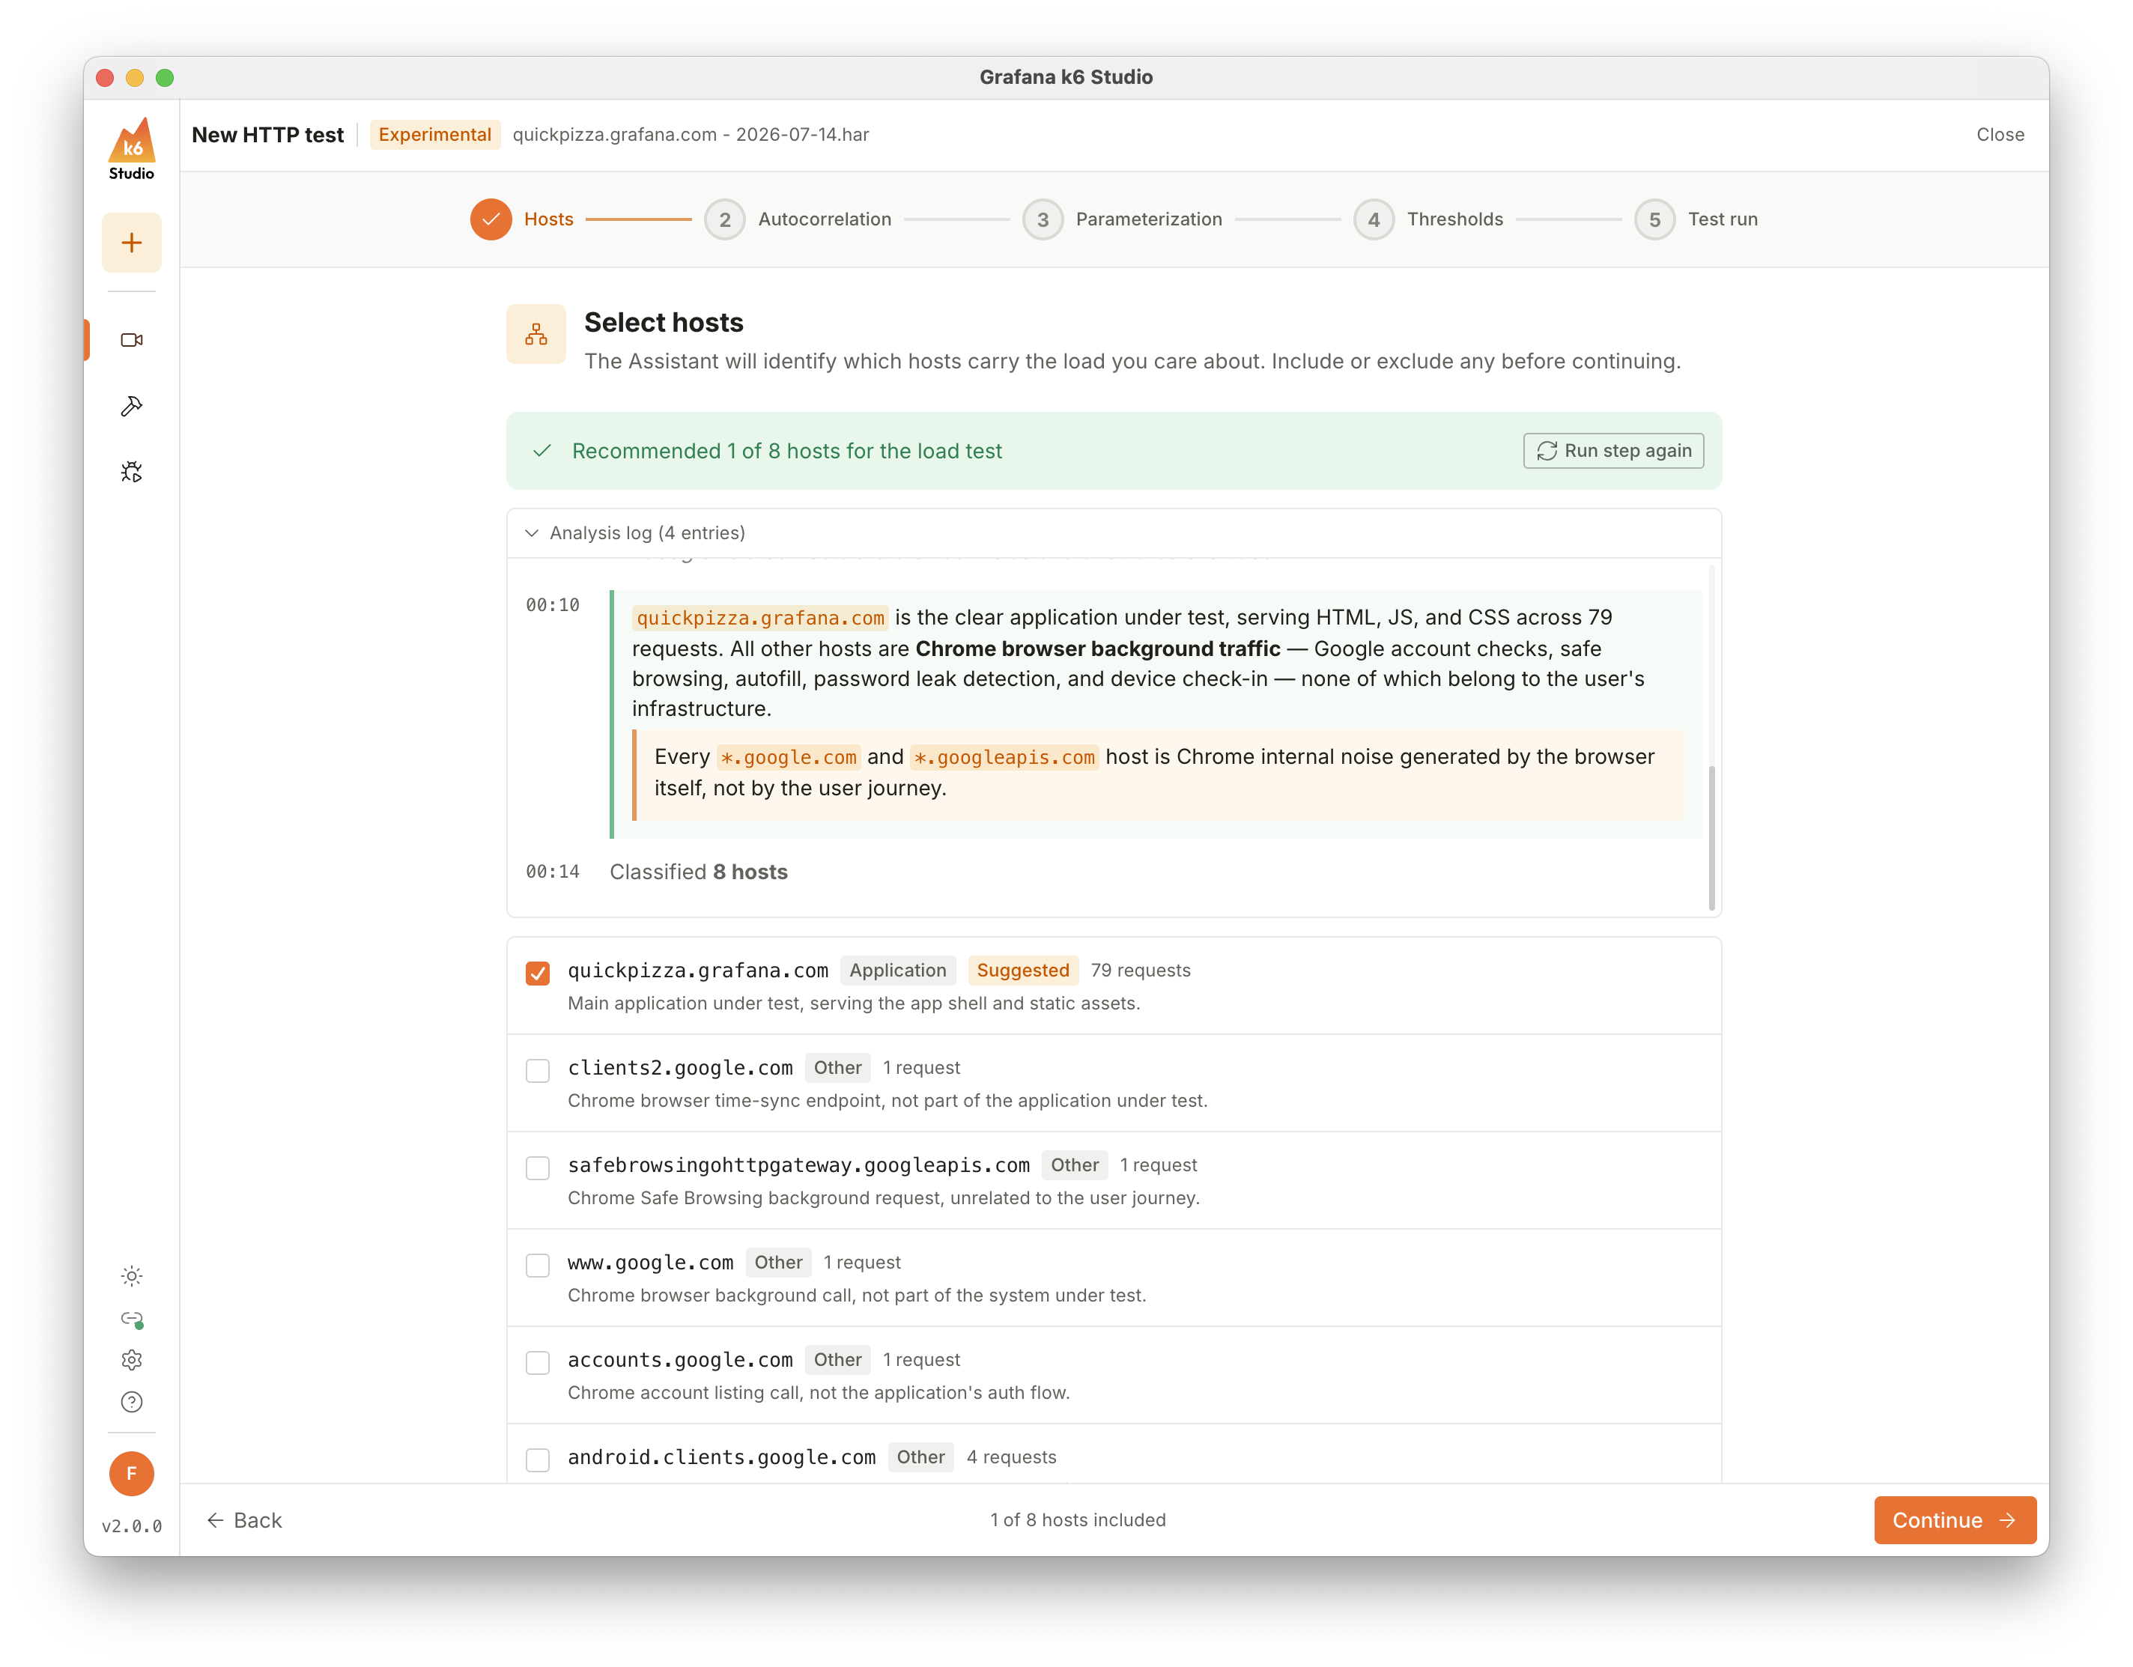Click the Continue button
Screen dimensions: 2133x1667
point(1954,1520)
